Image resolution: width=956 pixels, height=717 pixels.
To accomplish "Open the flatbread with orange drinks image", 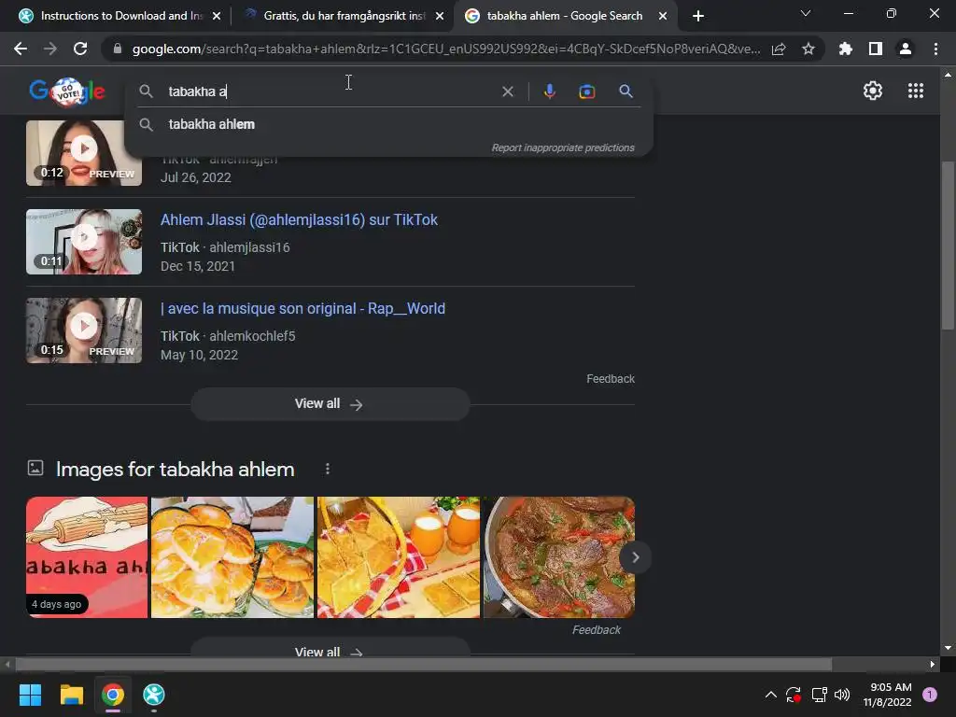I will 399,557.
